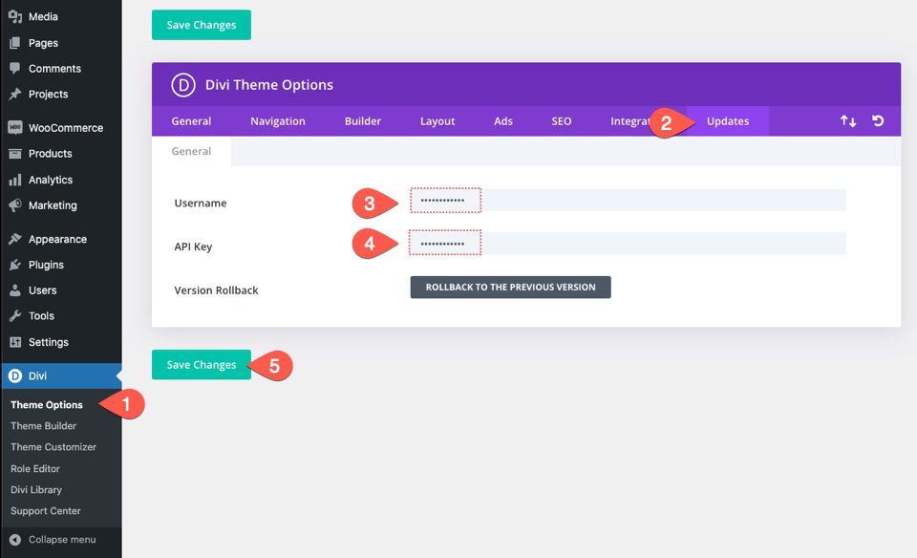The width and height of the screenshot is (917, 558).
Task: Click the bottom Save Changes button
Action: click(201, 365)
